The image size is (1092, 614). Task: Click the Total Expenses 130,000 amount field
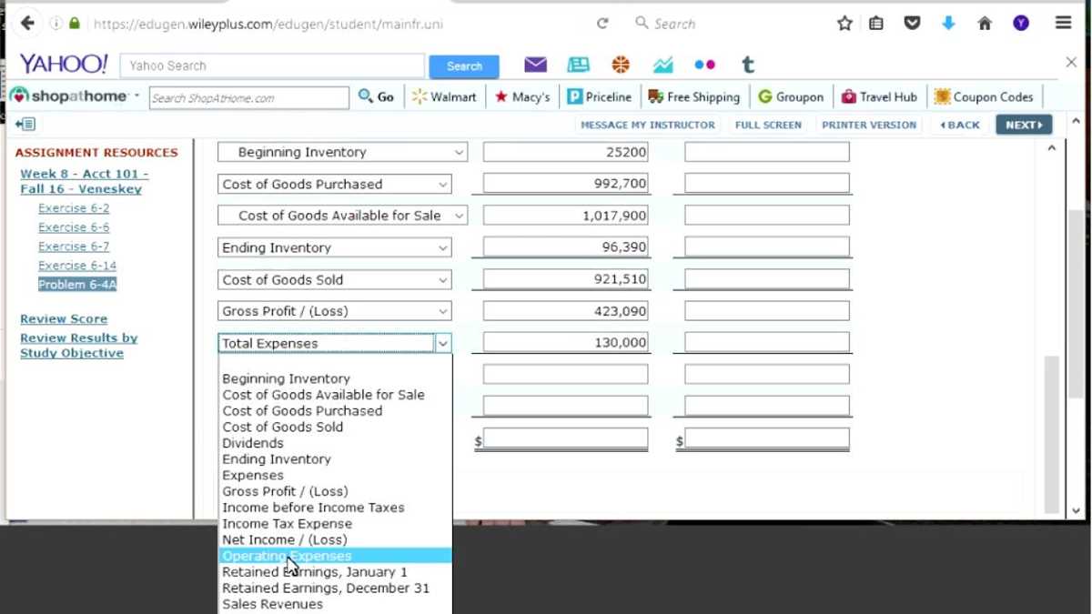pos(565,343)
